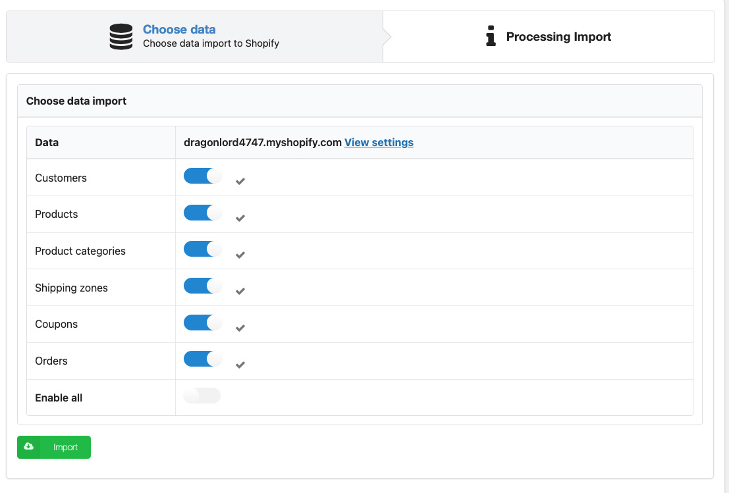
Task: Click the checkmark icon beside Customers
Action: click(x=240, y=181)
